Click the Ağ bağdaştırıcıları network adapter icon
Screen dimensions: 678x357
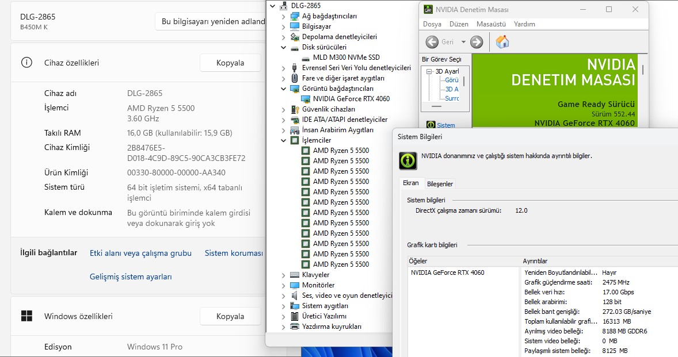pos(295,16)
